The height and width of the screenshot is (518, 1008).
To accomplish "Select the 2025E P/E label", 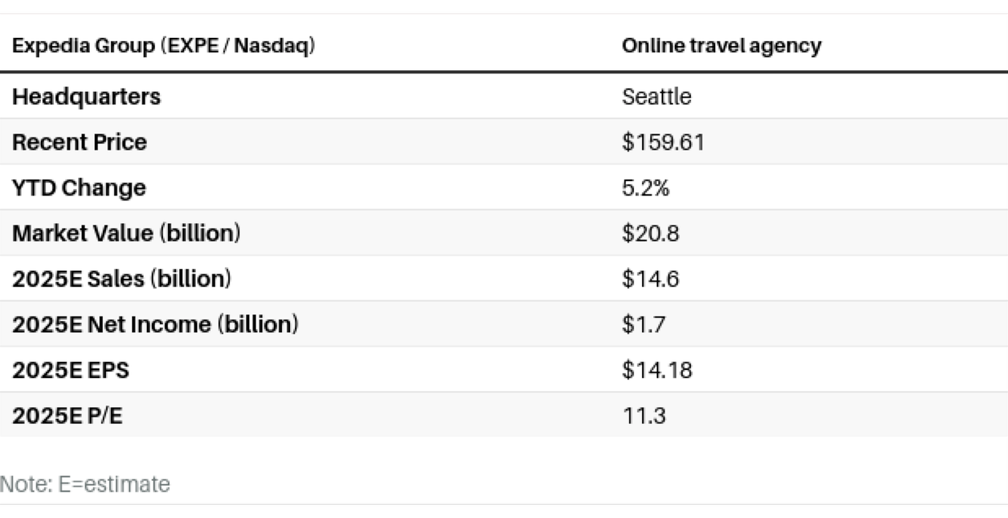I will pyautogui.click(x=67, y=415).
